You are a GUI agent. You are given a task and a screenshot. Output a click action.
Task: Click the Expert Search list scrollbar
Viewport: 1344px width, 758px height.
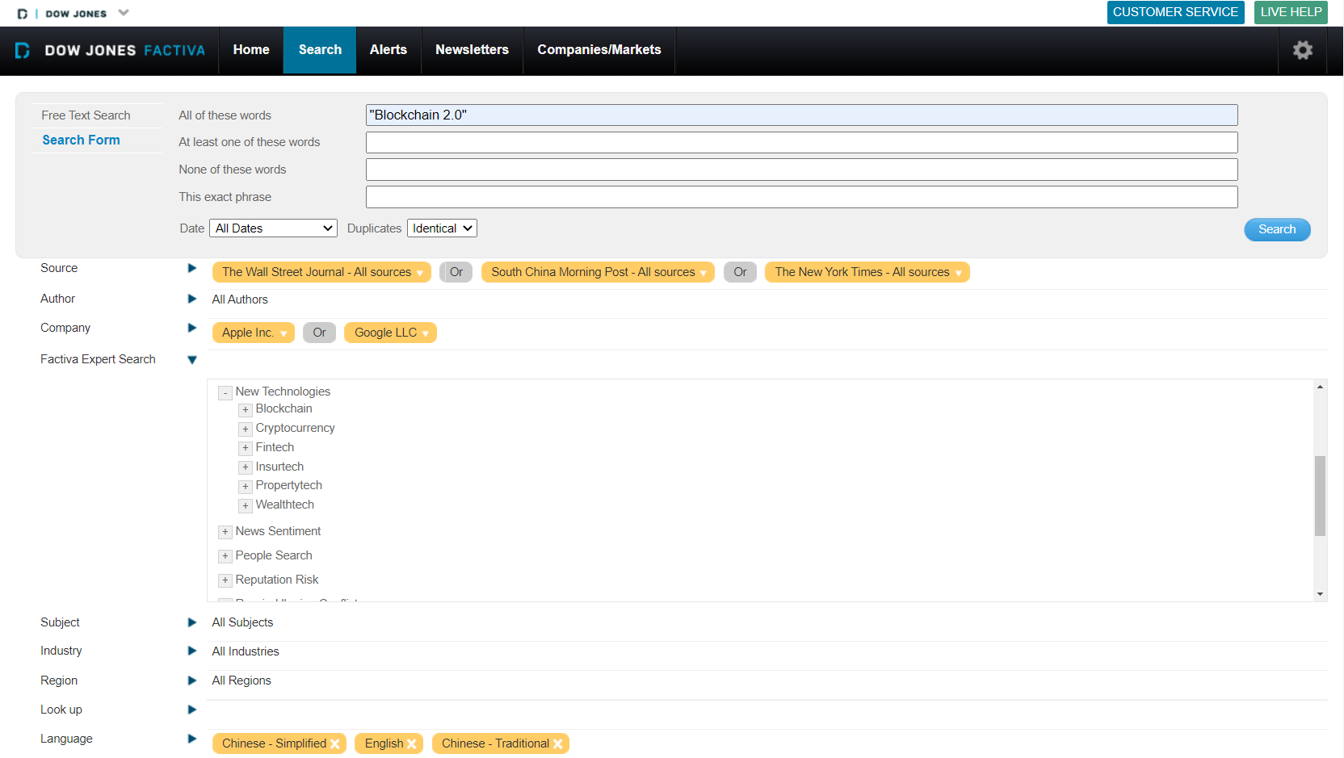1320,496
